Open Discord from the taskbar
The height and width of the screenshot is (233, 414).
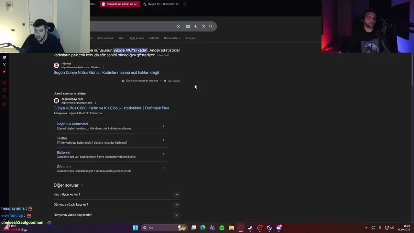[279, 228]
